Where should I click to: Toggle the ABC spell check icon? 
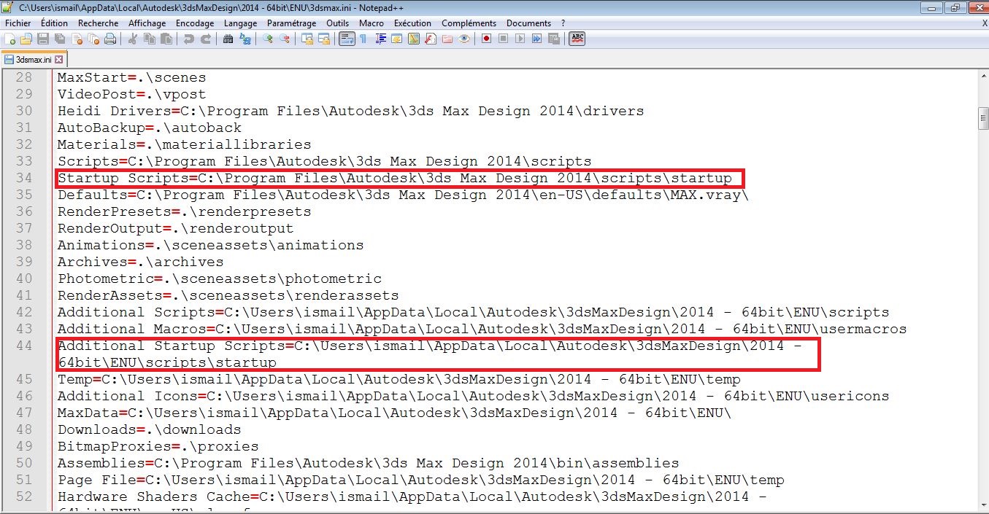pyautogui.click(x=577, y=39)
